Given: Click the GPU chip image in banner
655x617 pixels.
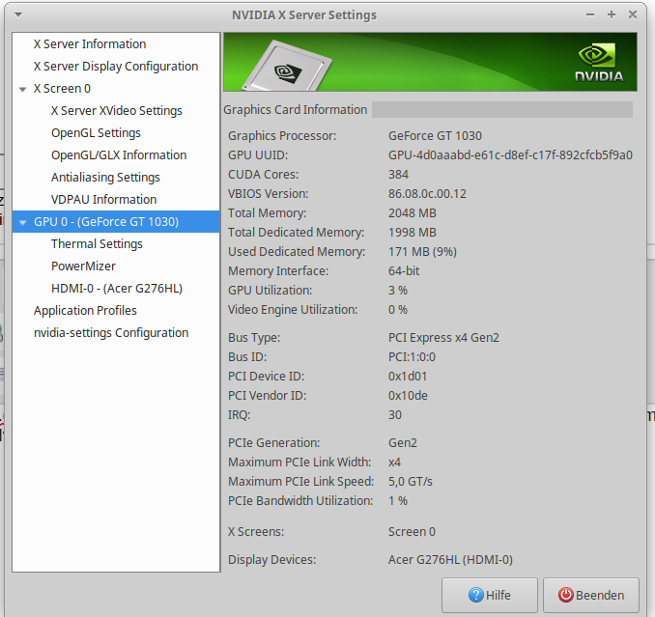Looking at the screenshot, I should click(287, 66).
